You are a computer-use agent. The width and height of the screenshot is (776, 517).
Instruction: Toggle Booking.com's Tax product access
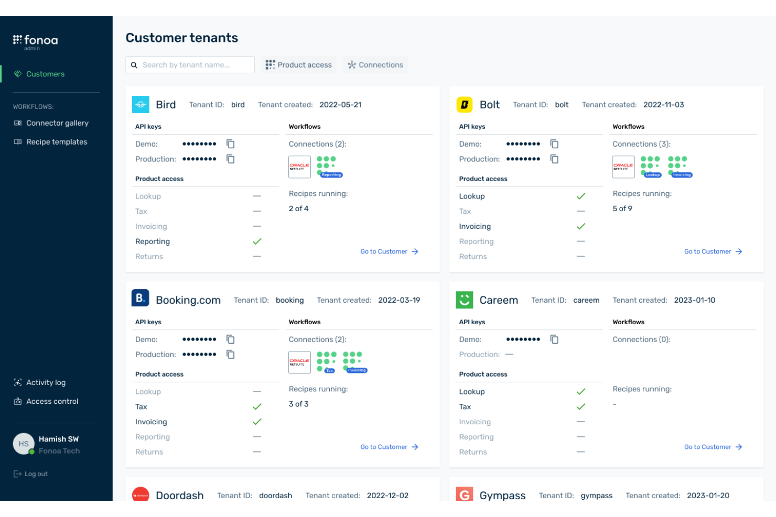coord(257,406)
